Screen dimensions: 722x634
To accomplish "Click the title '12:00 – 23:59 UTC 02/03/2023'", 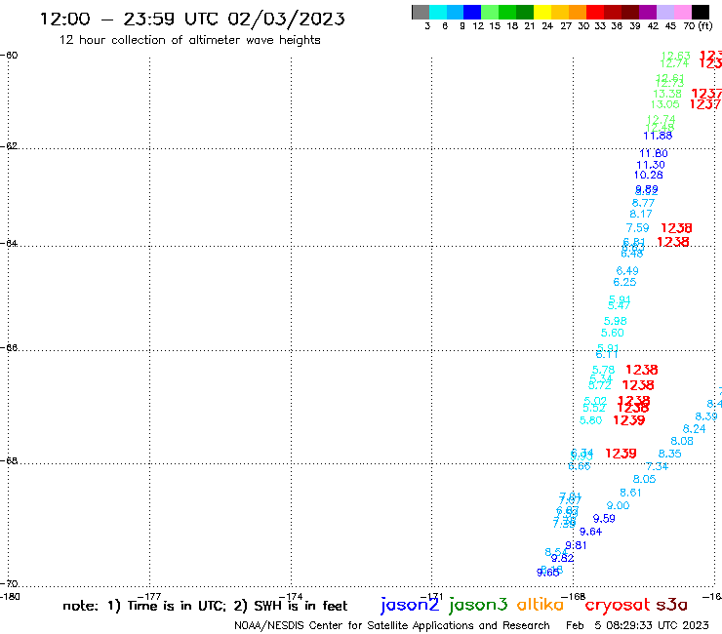I will coord(192,19).
